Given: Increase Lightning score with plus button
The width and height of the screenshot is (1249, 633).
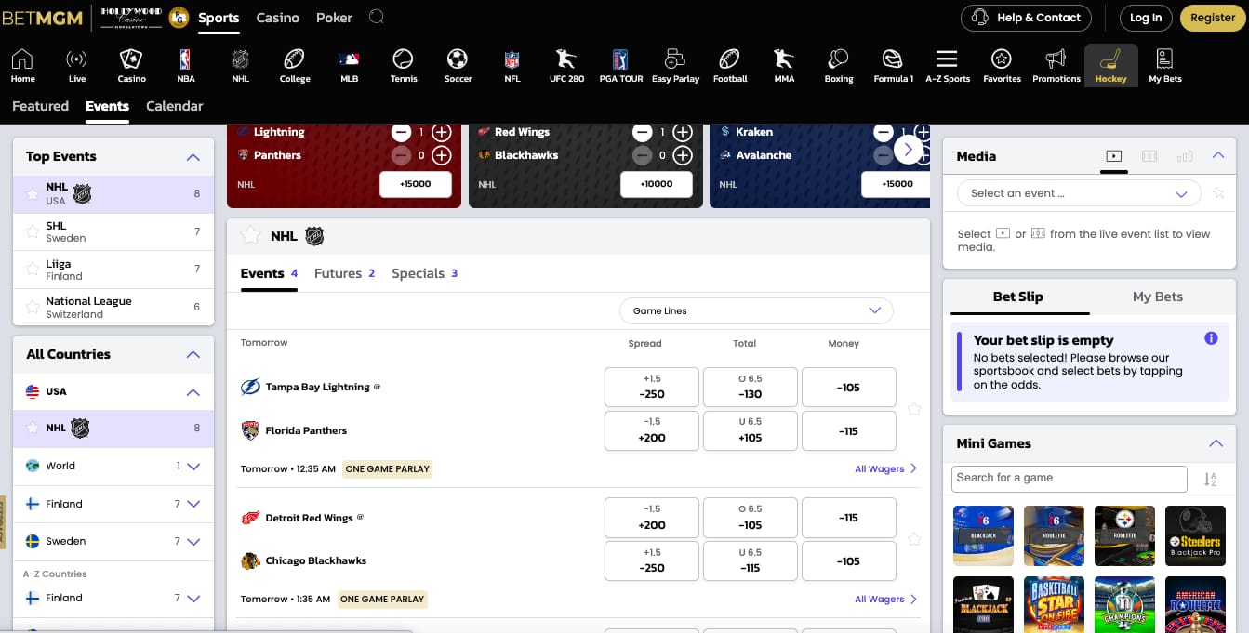Looking at the screenshot, I should (441, 132).
